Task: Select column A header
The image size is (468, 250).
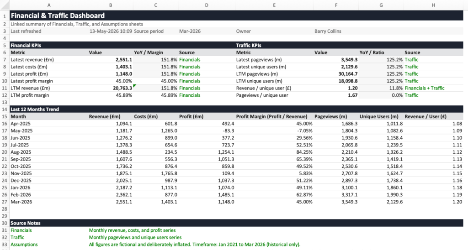Action: [x=49, y=5]
